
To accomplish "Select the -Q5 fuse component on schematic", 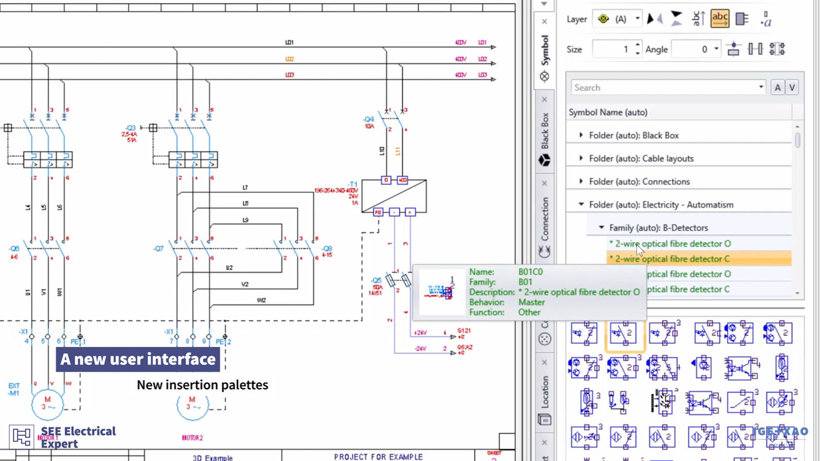I will (398, 281).
